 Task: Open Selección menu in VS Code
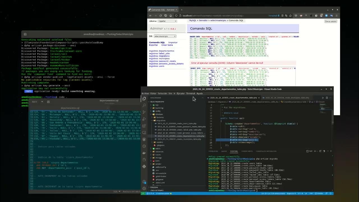pos(162,93)
